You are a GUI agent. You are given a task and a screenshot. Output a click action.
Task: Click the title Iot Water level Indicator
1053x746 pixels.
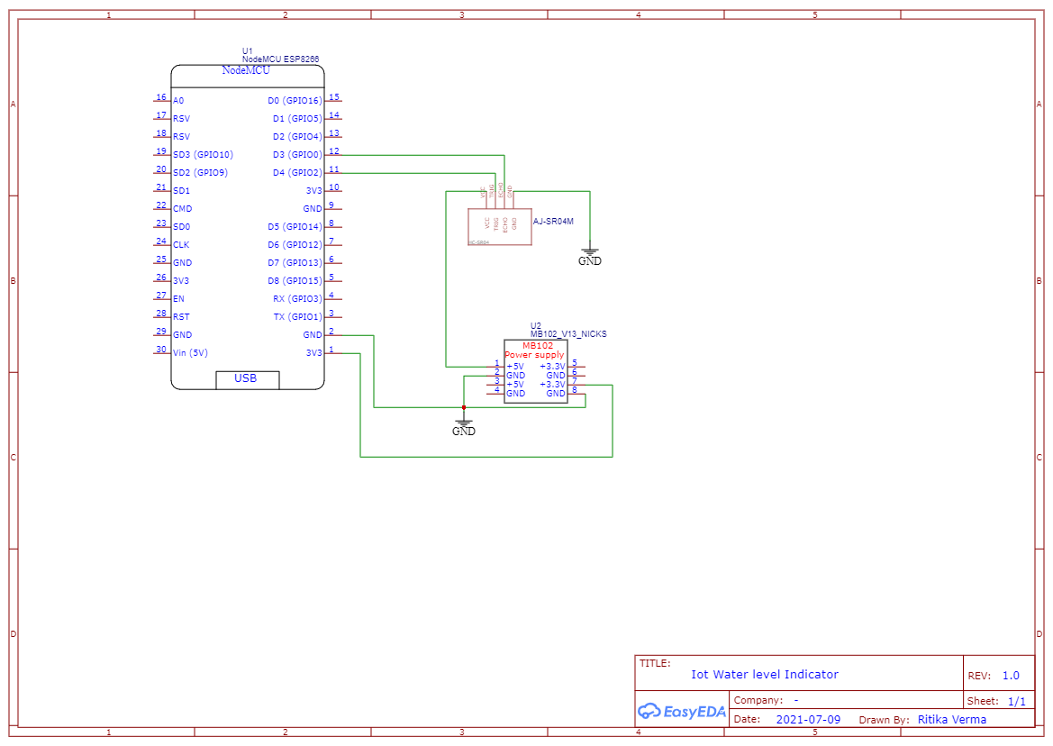(x=765, y=675)
